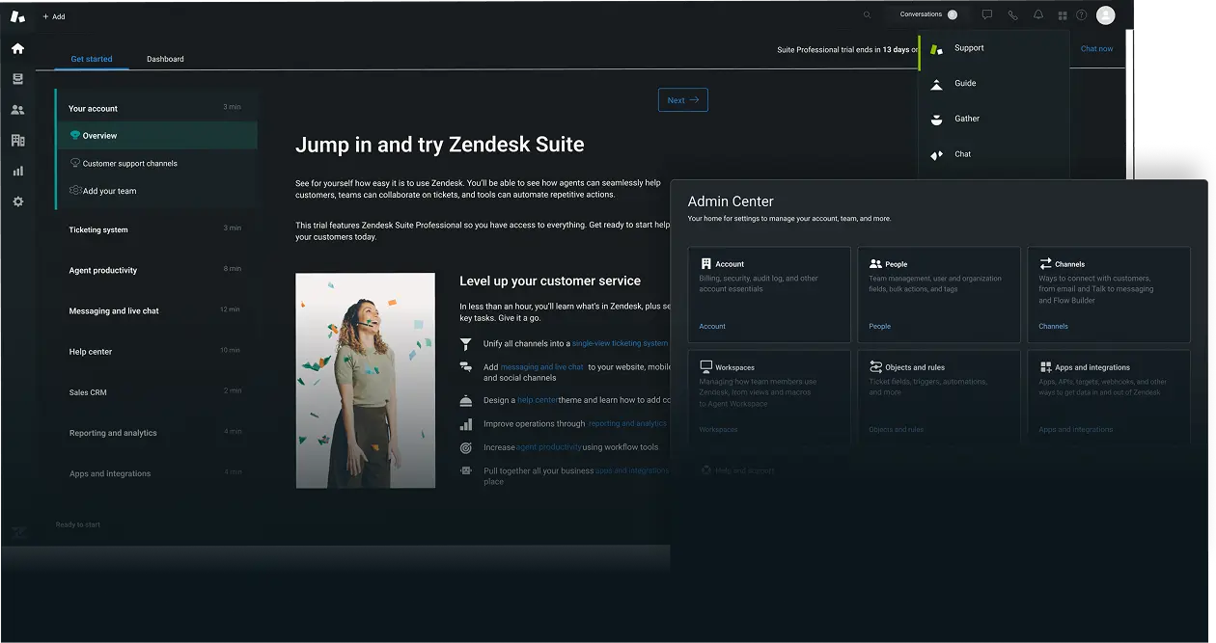Open the user profile avatar
This screenshot has width=1216, height=643.
[x=1106, y=14]
